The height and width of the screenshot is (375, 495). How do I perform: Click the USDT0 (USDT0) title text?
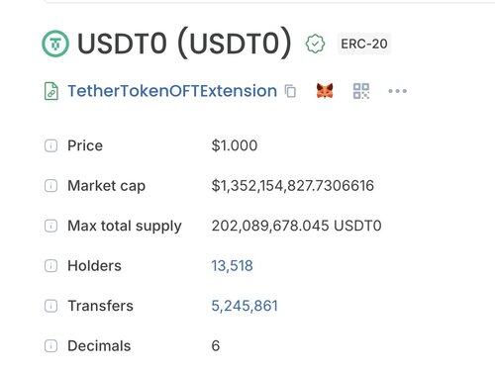point(184,44)
